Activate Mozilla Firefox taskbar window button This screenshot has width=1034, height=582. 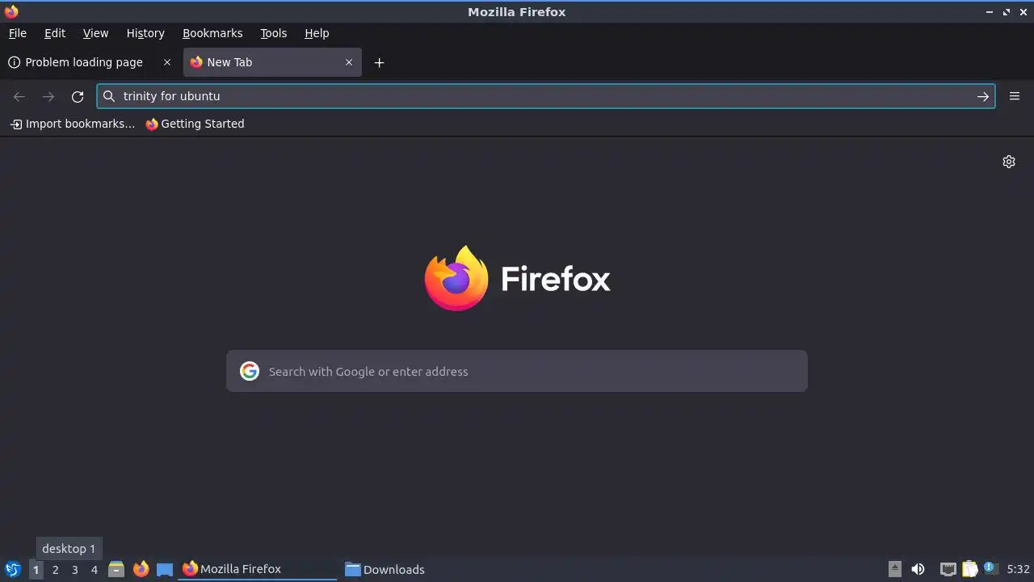pos(257,569)
